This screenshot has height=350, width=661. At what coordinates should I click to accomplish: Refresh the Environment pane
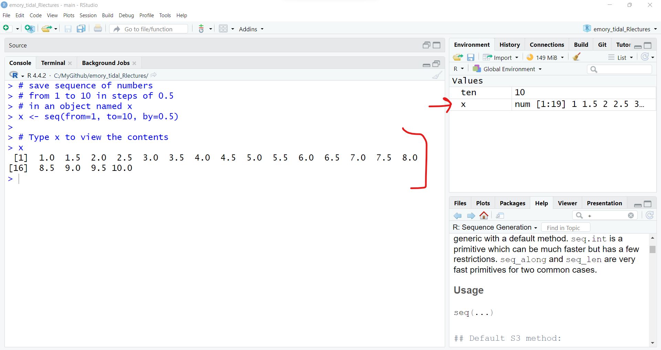[x=645, y=57]
